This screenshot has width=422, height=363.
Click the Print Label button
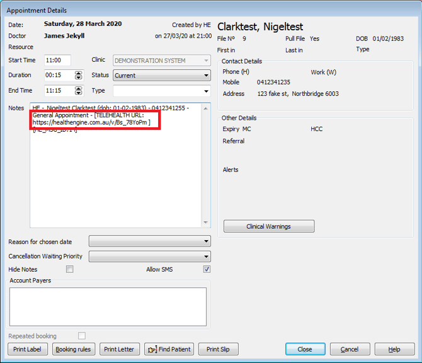27,349
